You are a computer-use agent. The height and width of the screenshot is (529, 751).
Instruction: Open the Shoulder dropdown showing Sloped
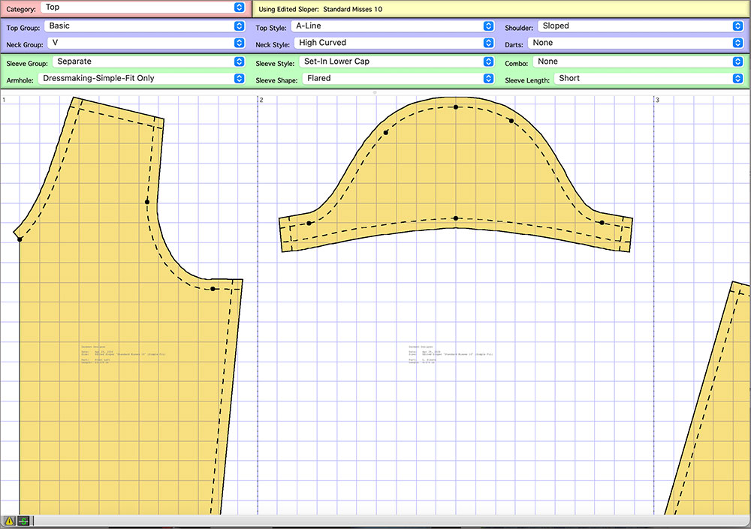641,26
